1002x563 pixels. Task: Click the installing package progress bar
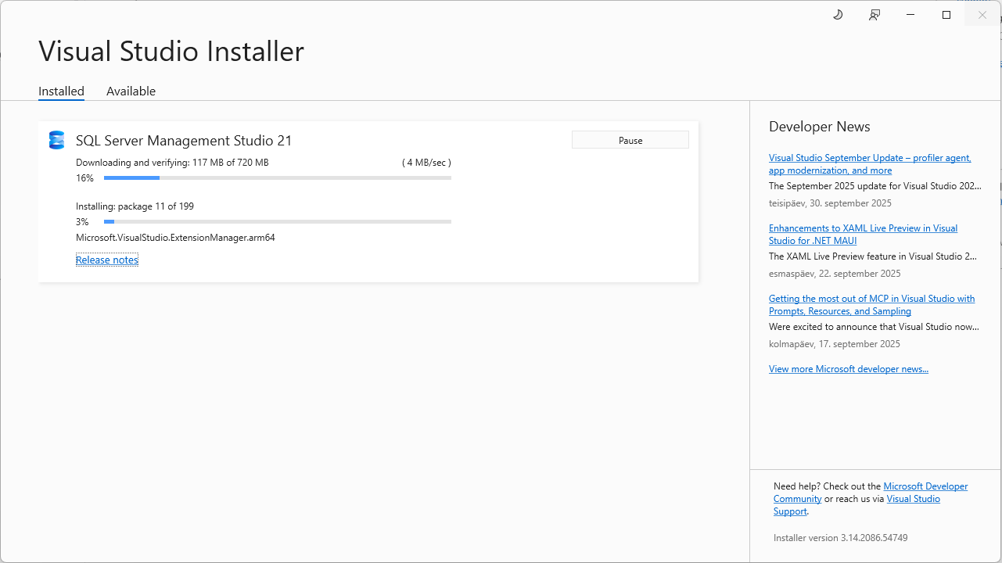coord(277,222)
